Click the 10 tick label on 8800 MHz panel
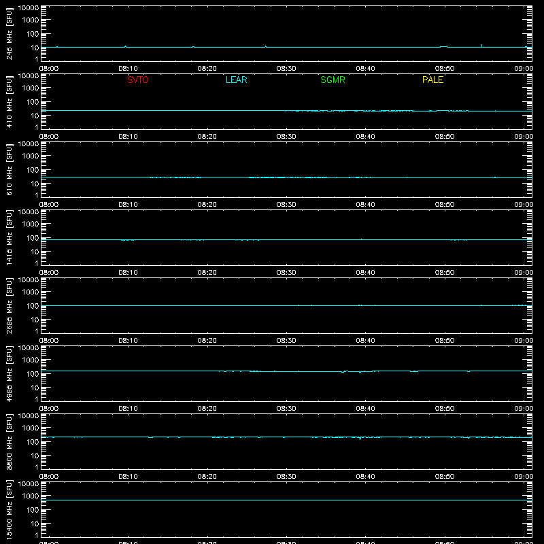Viewport: 544px width, 544px height. coord(35,456)
